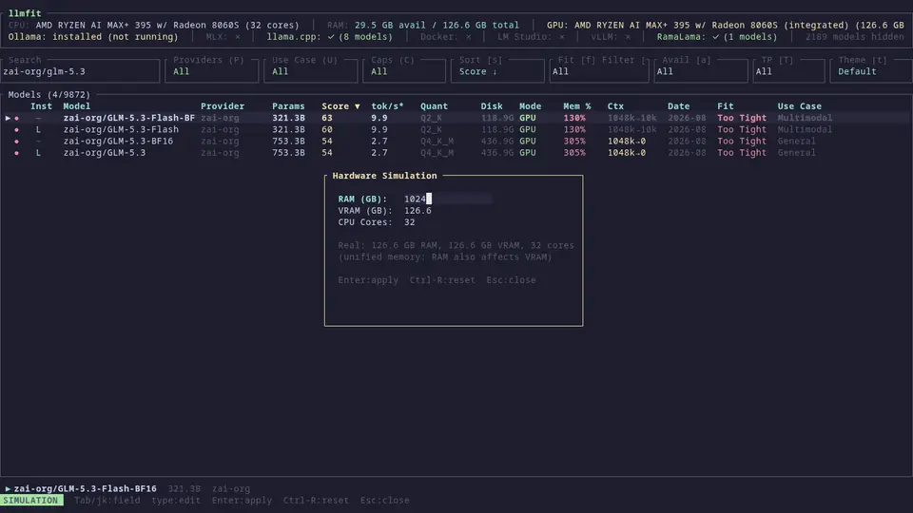Select the zai-org/GLM-5.3-Flash-BF16 model row
The image size is (913, 513).
coord(456,118)
